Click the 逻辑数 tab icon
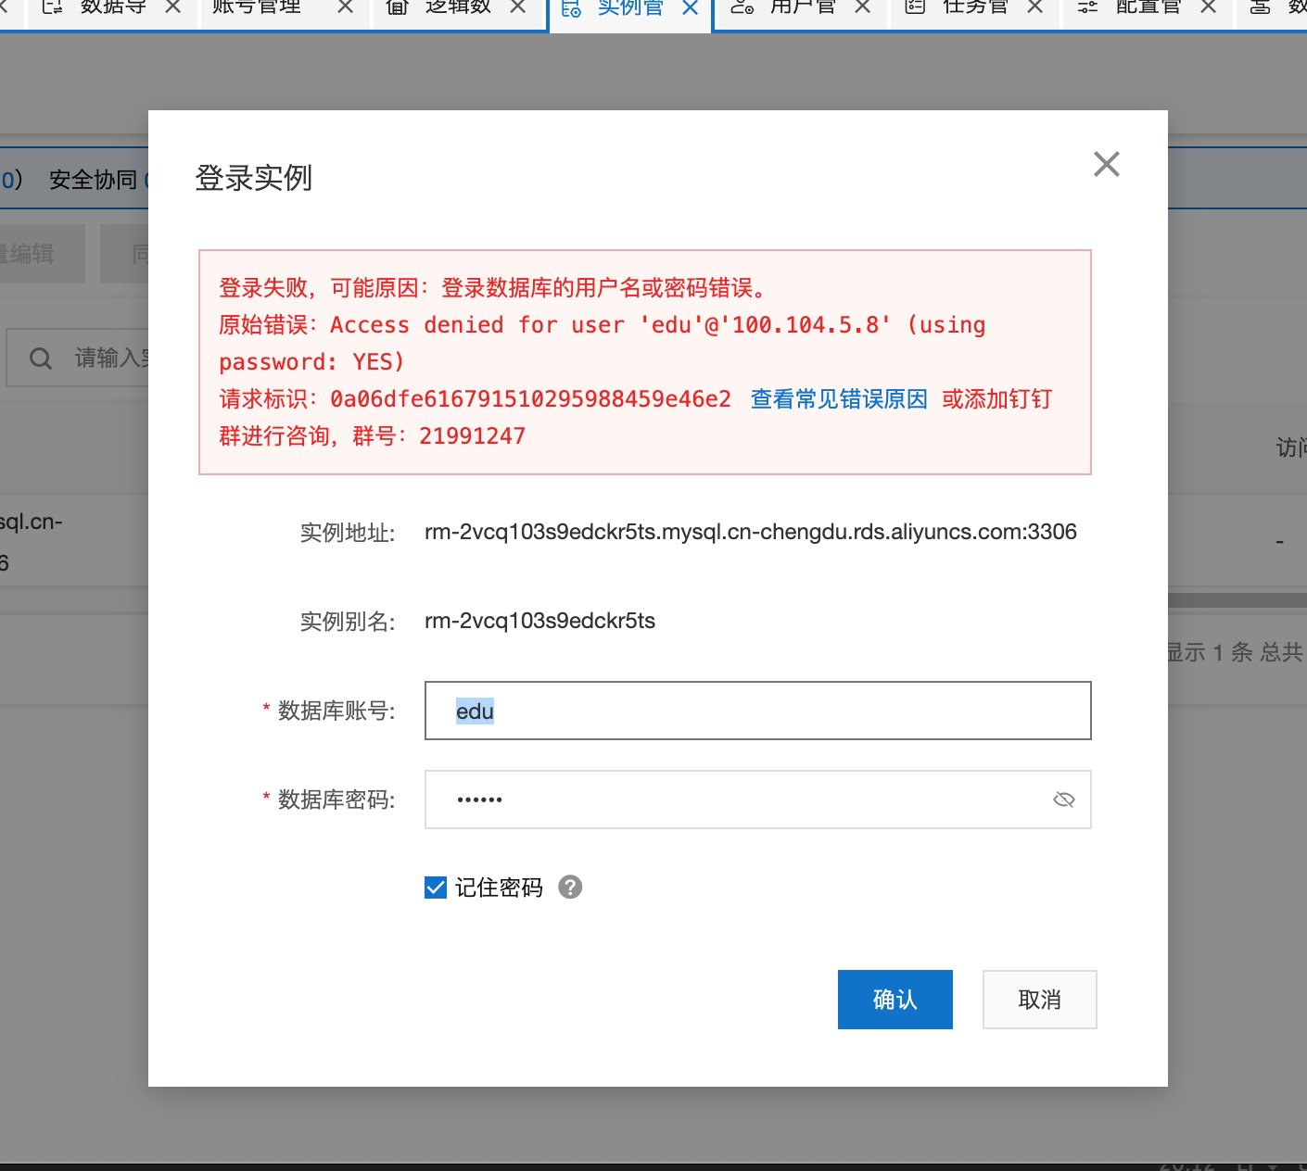The image size is (1307, 1171). tap(397, 7)
